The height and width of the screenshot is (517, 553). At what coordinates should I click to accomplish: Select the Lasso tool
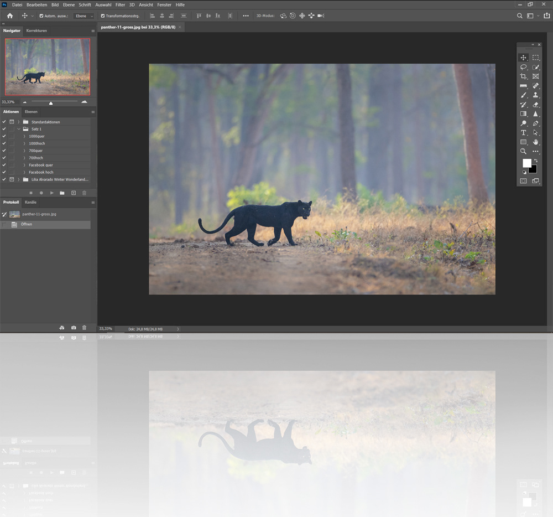tap(523, 67)
